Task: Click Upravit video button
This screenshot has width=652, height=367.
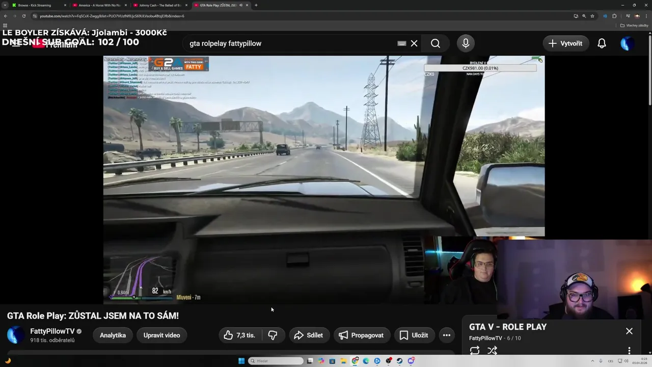Action: (161, 335)
